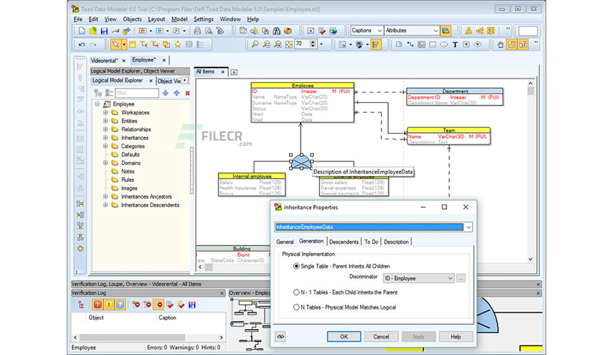Click the Undo arrow icon
This screenshot has width=613, height=355.
point(81,45)
